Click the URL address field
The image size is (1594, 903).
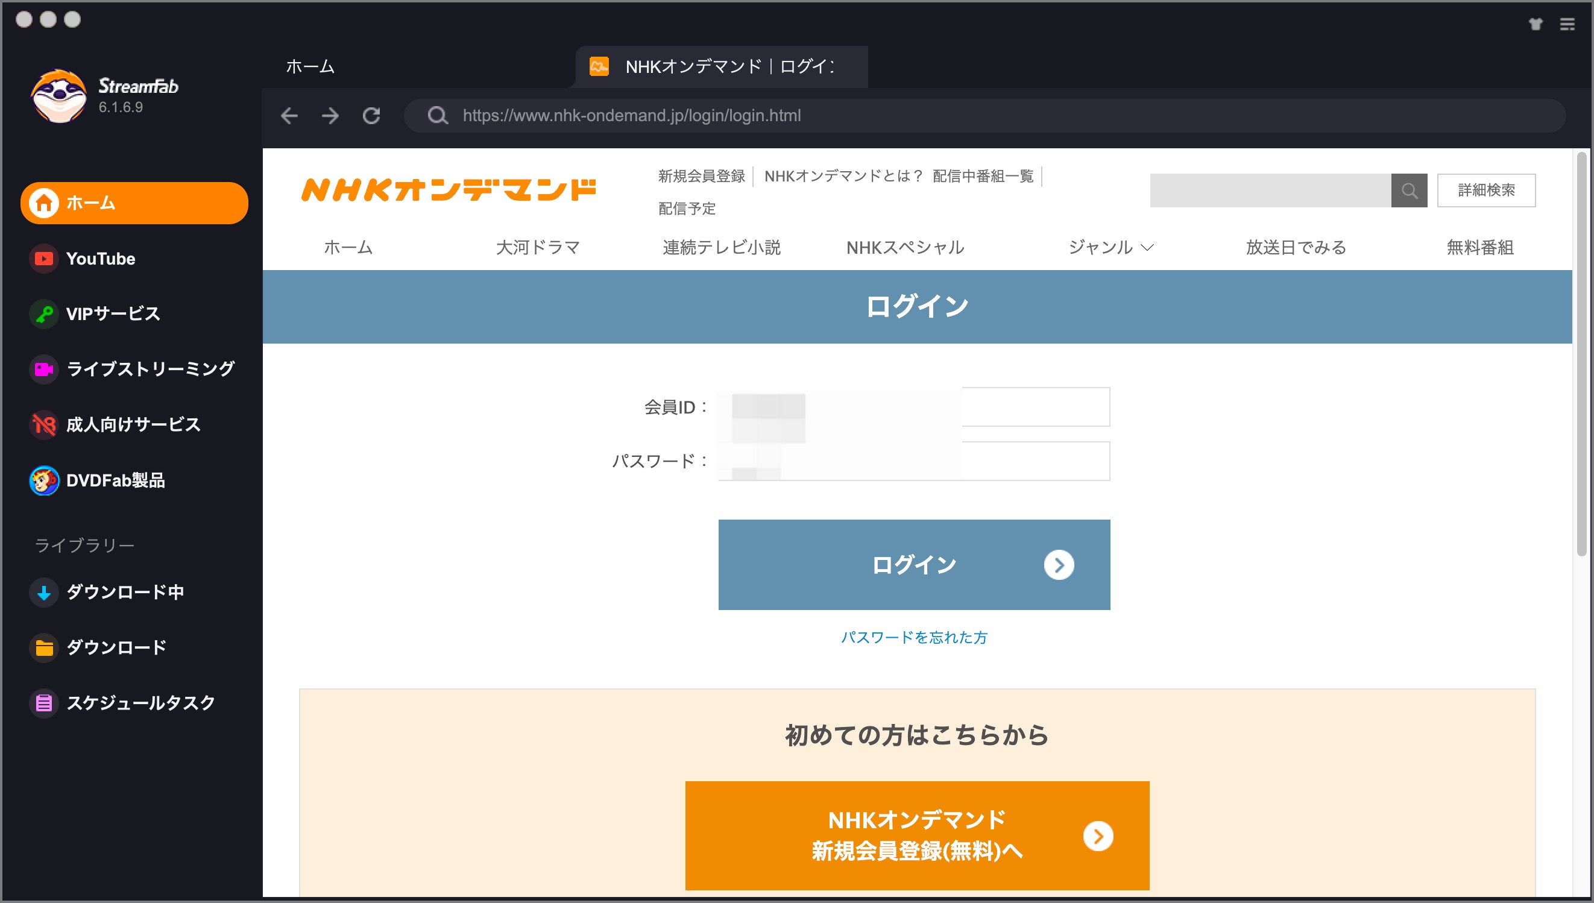tap(985, 115)
